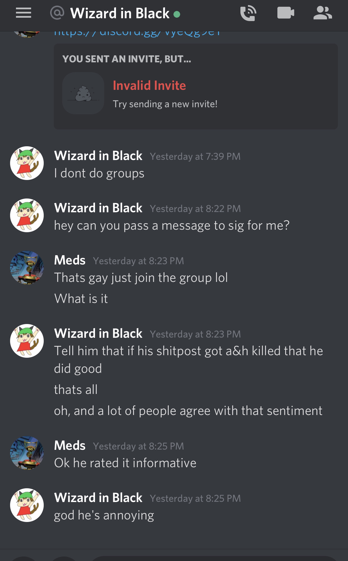The width and height of the screenshot is (348, 561).
Task: Tap the green online status dot
Action: 177,14
